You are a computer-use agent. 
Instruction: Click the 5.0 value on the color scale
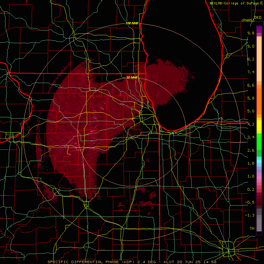pyautogui.click(x=251, y=111)
